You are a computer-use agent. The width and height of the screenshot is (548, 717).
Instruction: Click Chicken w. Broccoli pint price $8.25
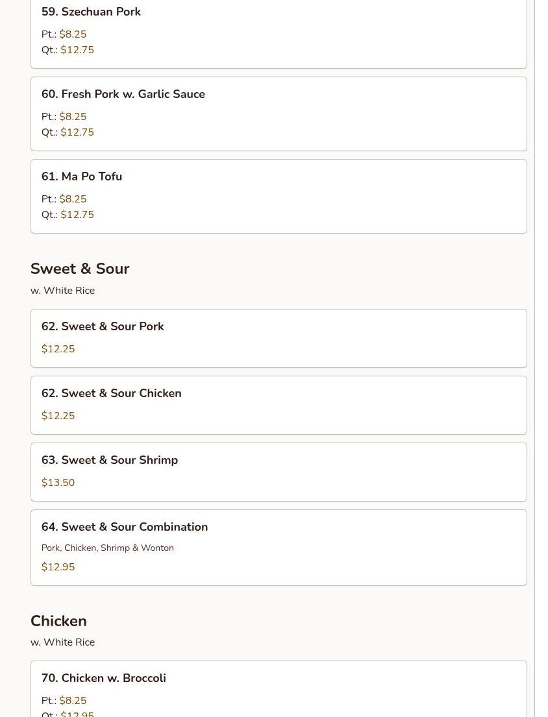[x=73, y=701]
